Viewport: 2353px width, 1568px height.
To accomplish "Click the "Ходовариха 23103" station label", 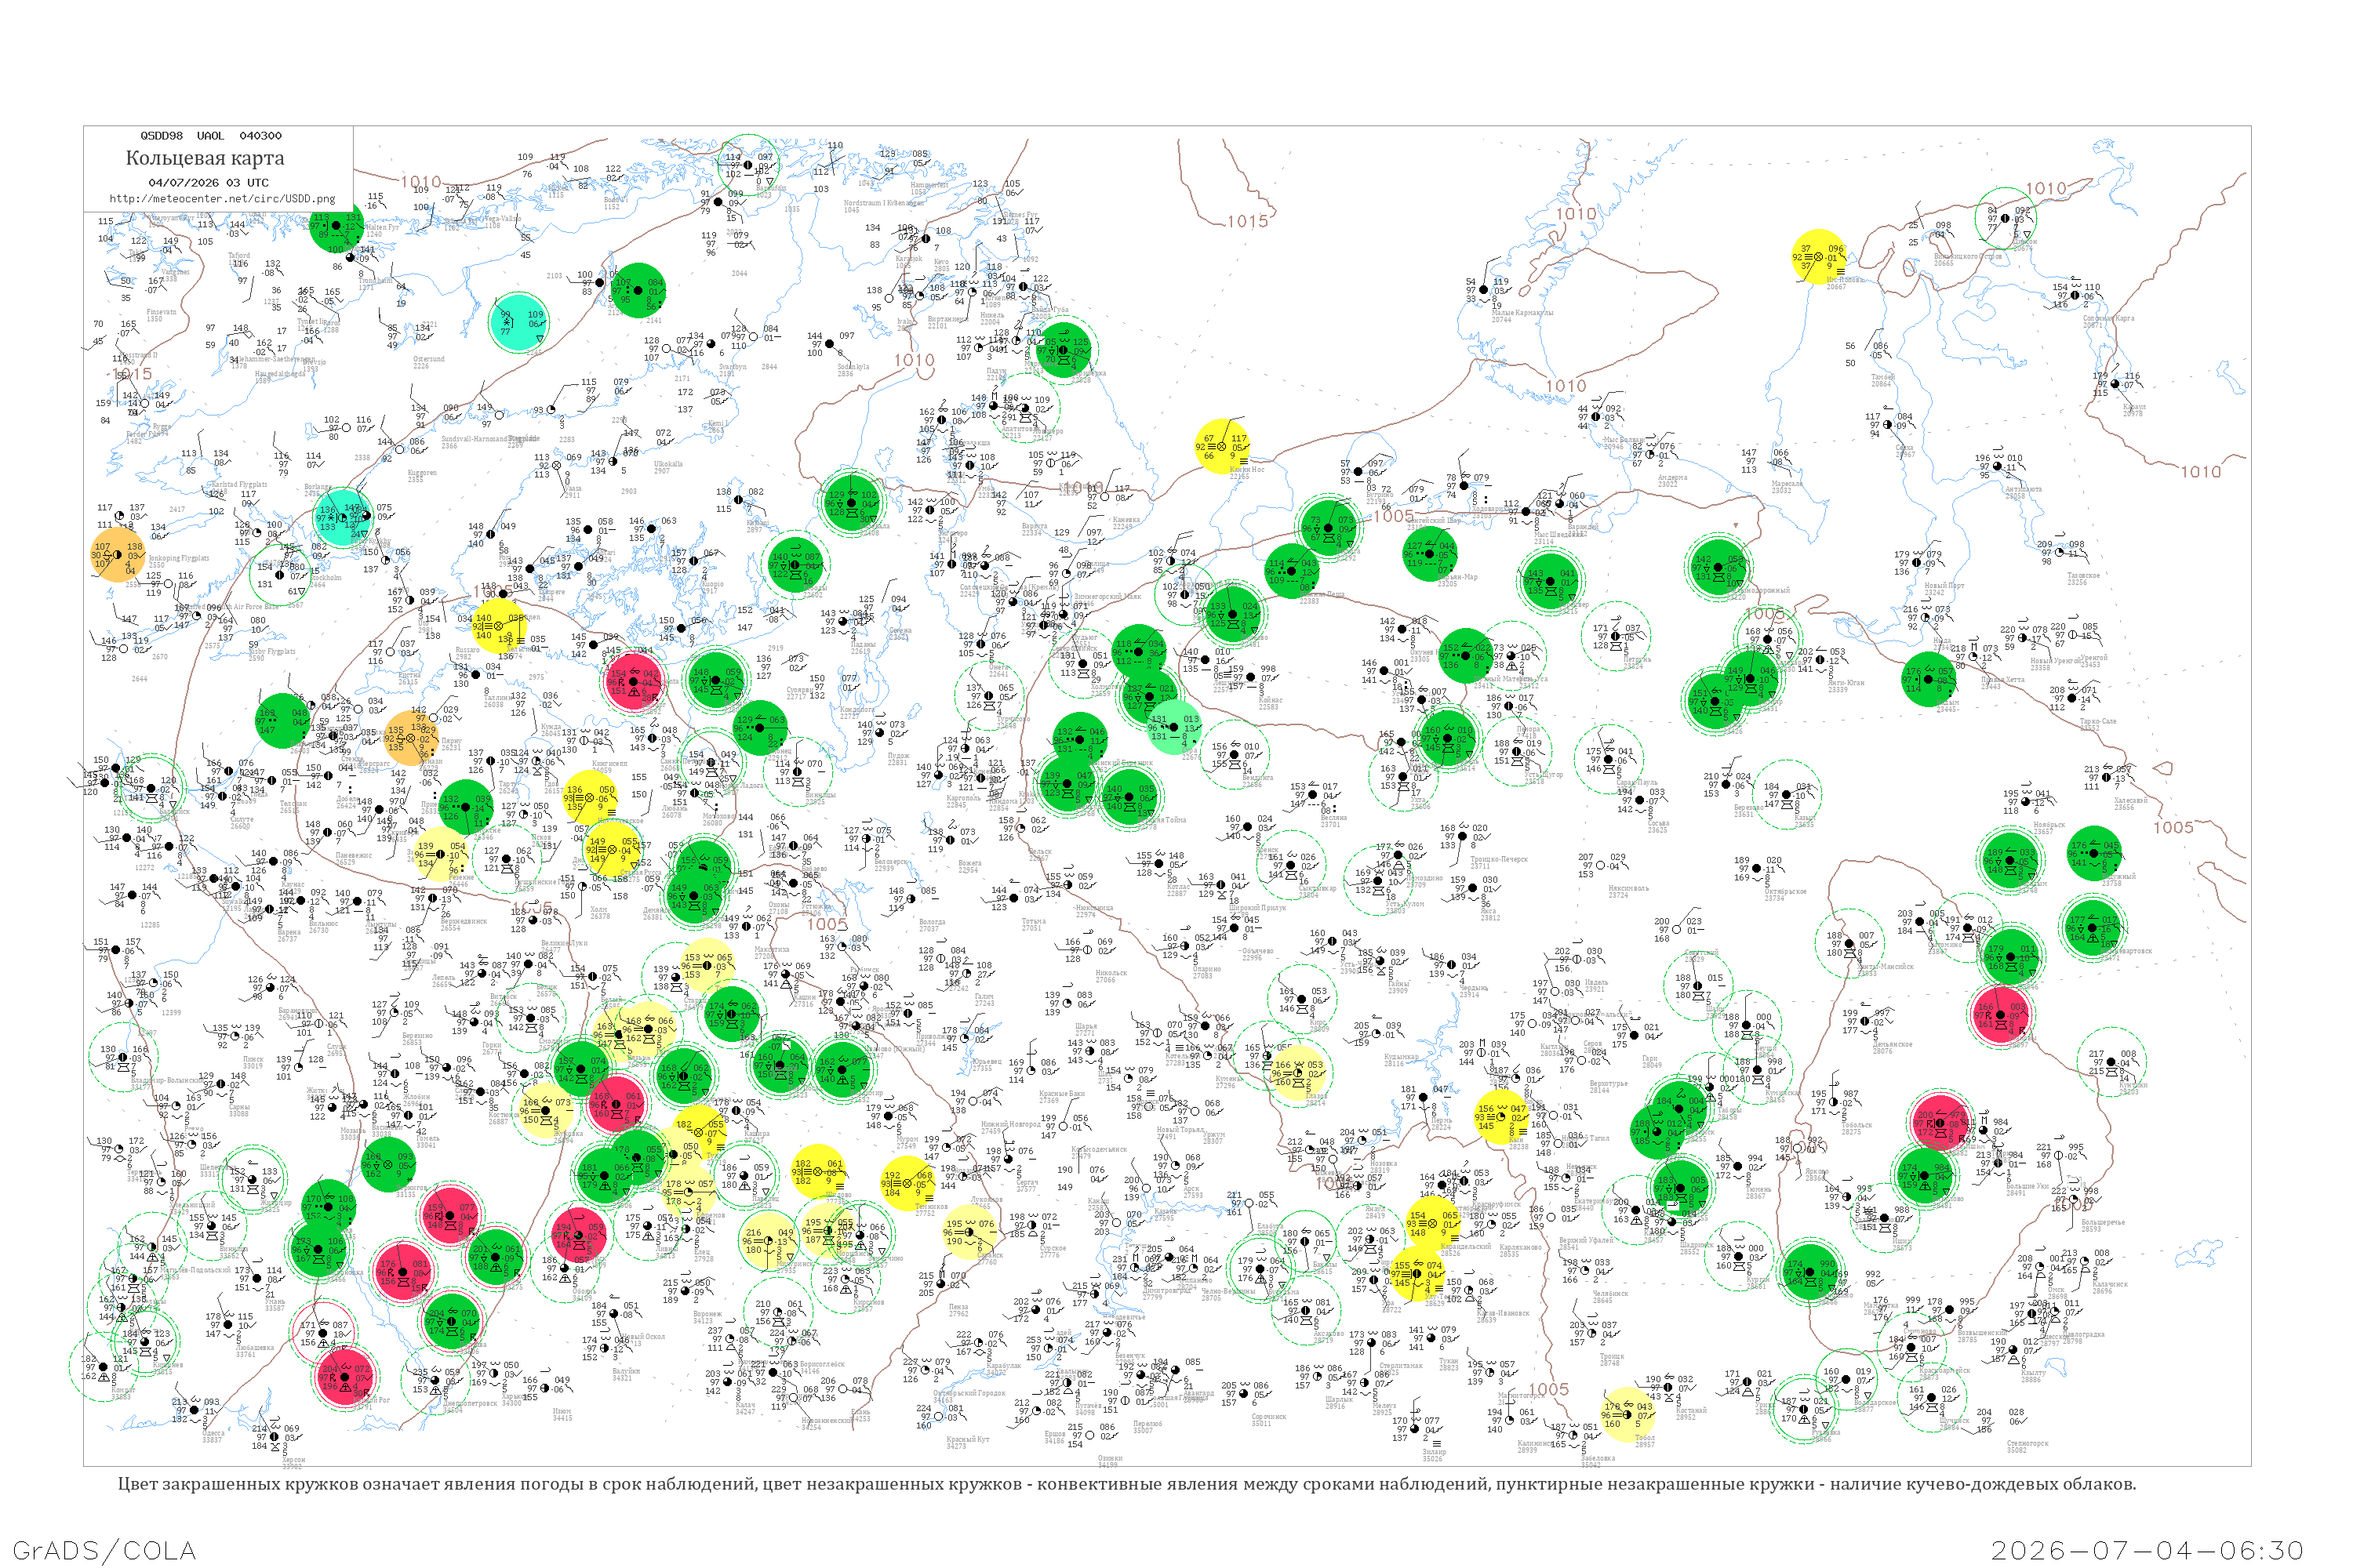I will click(1492, 512).
